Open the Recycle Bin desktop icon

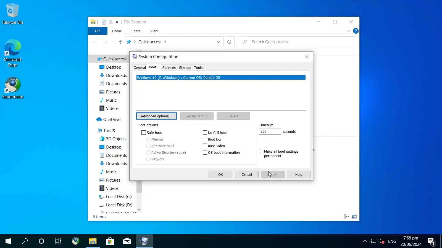[12, 14]
